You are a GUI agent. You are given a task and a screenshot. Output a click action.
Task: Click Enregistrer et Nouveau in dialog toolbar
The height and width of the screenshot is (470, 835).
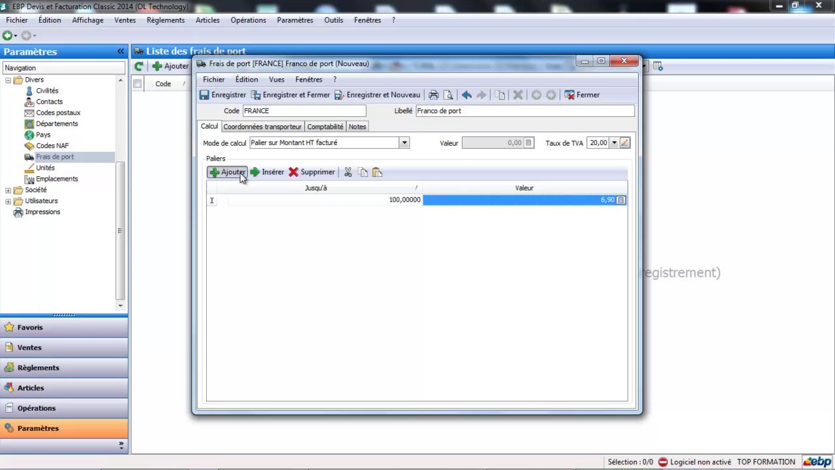(378, 95)
